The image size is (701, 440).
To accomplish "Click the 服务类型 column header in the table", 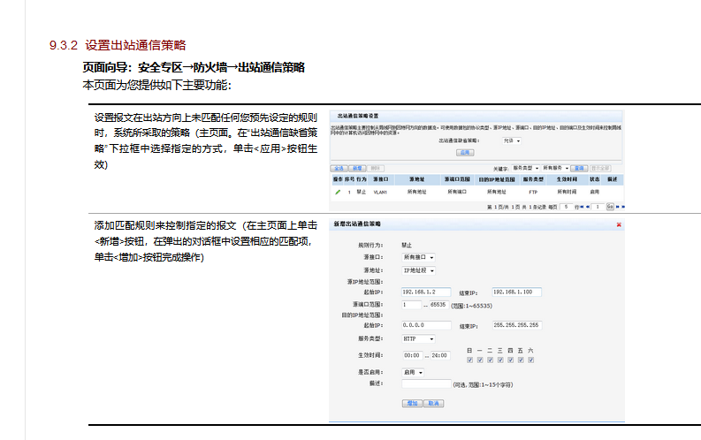I will (533, 179).
